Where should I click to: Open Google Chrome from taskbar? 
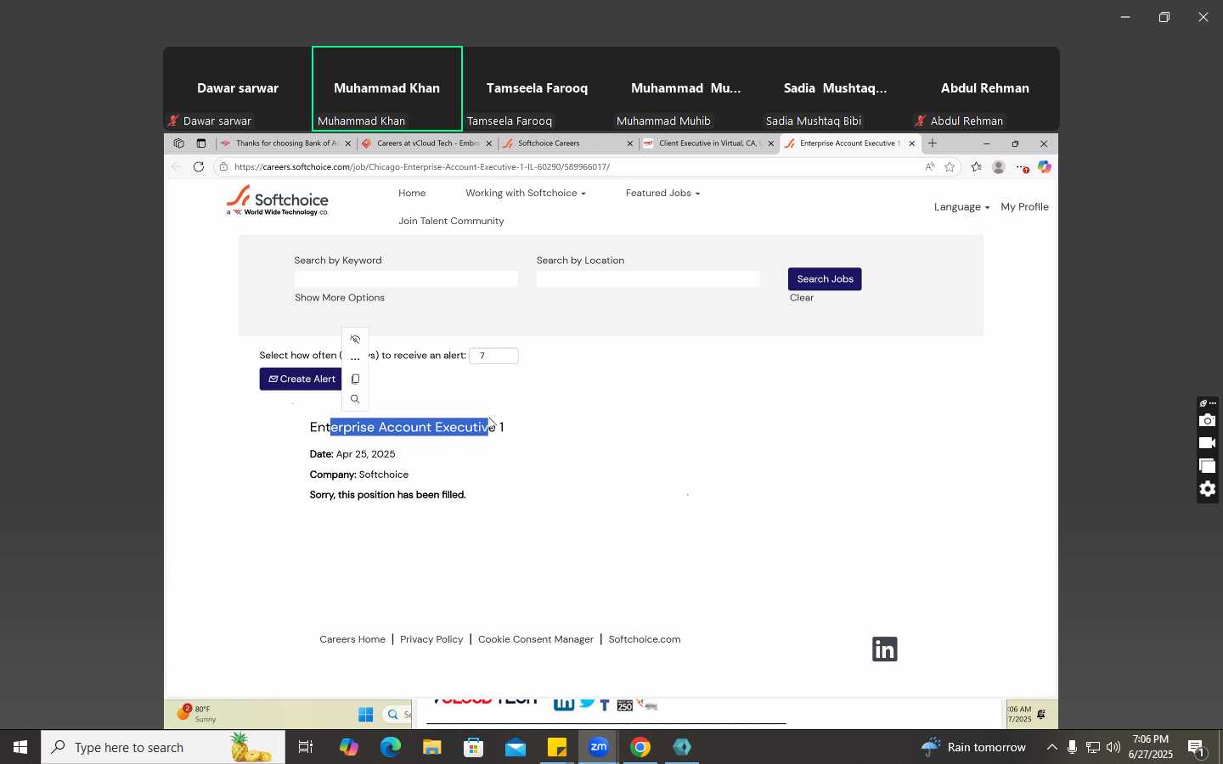pos(641,748)
